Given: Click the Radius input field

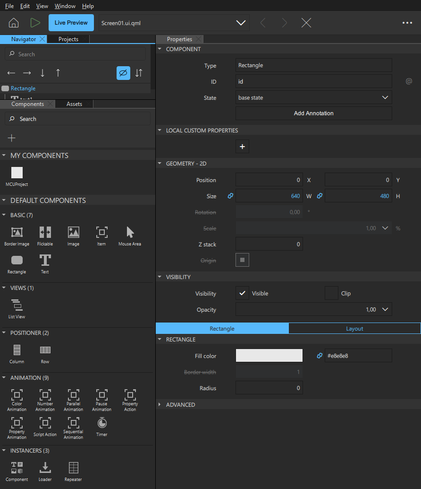Looking at the screenshot, I should [269, 388].
